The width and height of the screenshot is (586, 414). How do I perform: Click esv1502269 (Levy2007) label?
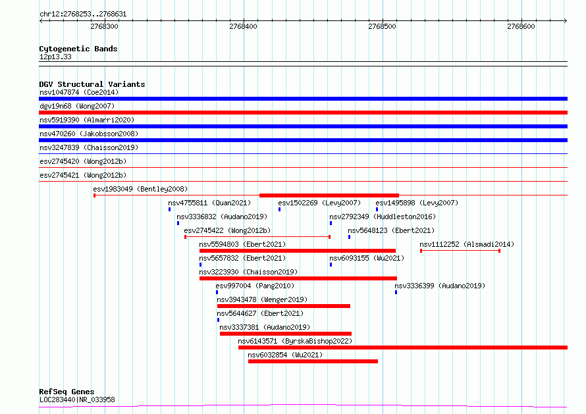(x=319, y=203)
